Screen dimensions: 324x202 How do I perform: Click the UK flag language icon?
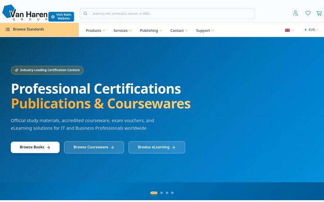pos(287,31)
